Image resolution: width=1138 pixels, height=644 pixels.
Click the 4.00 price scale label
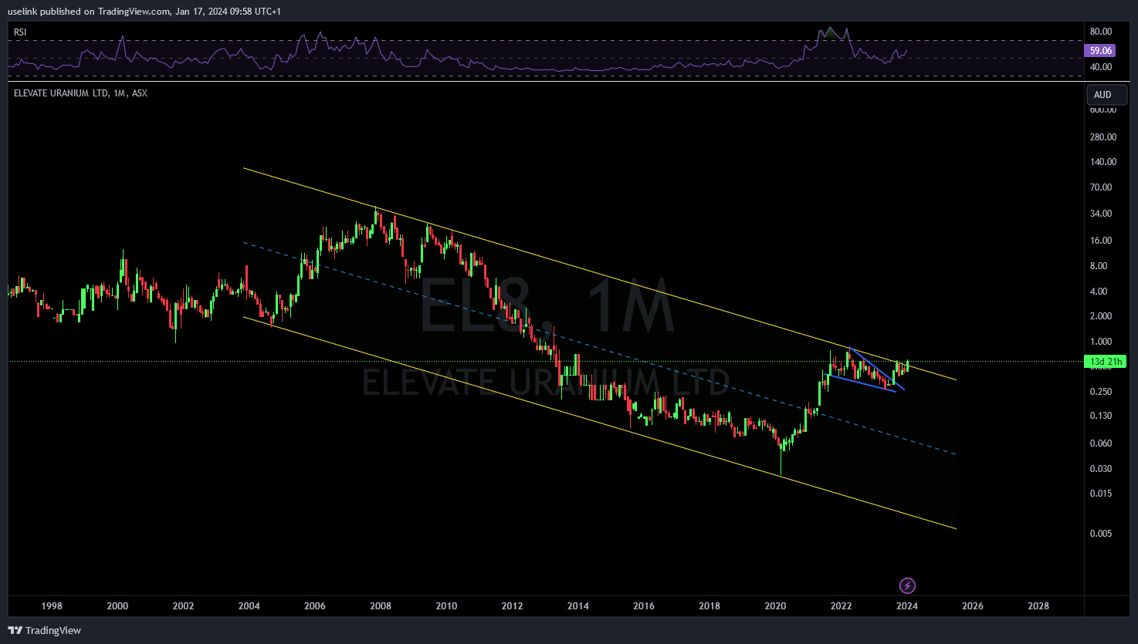click(x=1098, y=292)
